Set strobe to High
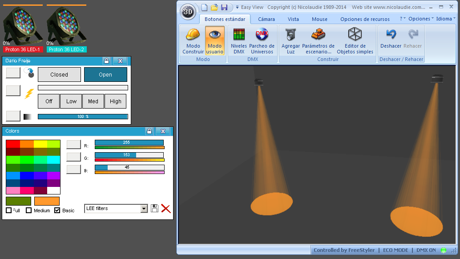460x259 pixels. click(x=116, y=101)
